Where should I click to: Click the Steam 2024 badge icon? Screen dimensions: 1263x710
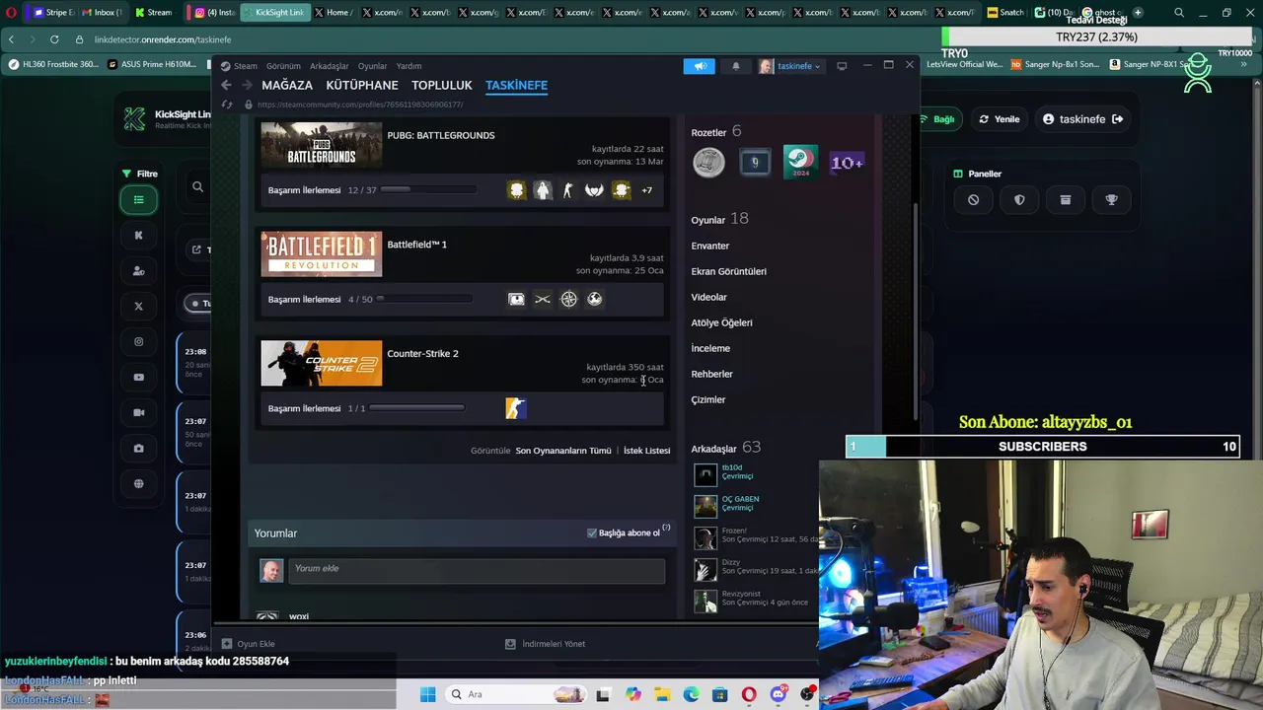(800, 162)
